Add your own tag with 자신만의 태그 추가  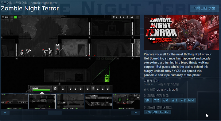point(157,112)
